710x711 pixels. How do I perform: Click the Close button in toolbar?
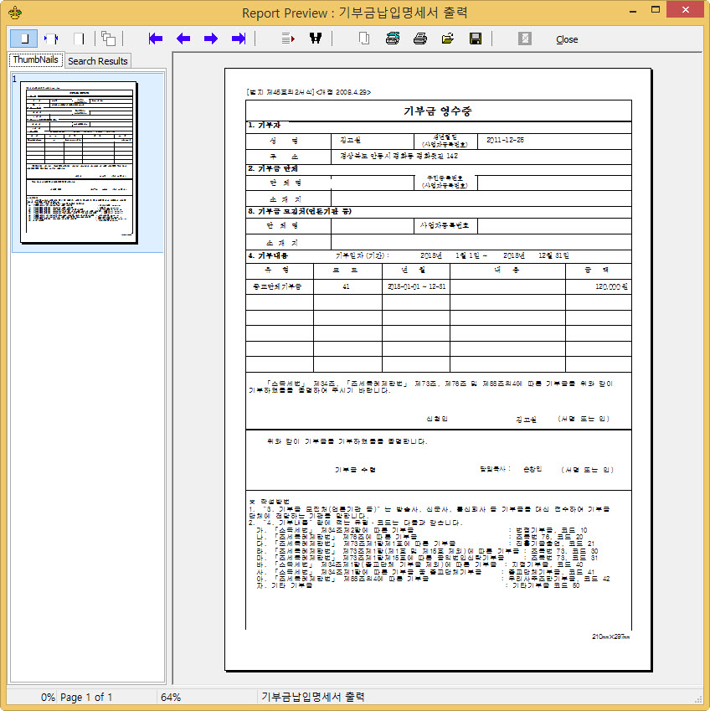[567, 39]
